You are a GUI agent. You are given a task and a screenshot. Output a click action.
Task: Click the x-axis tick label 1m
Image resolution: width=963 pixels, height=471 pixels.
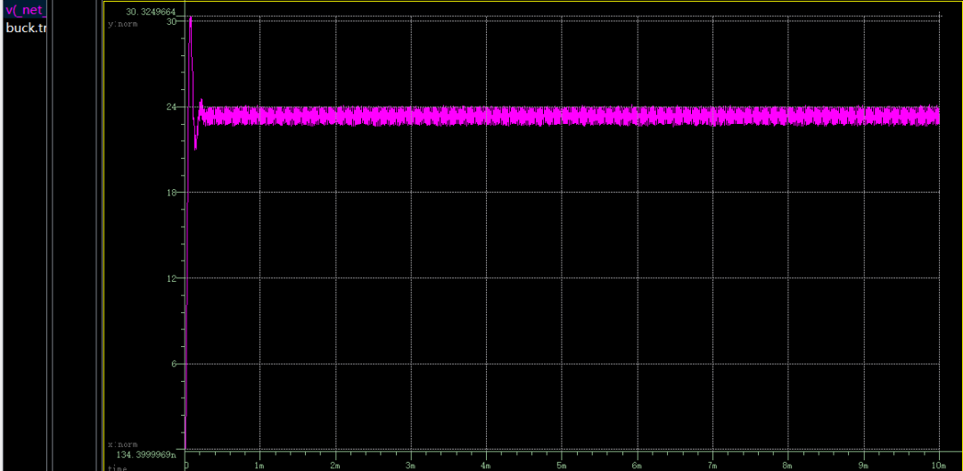pyautogui.click(x=259, y=466)
